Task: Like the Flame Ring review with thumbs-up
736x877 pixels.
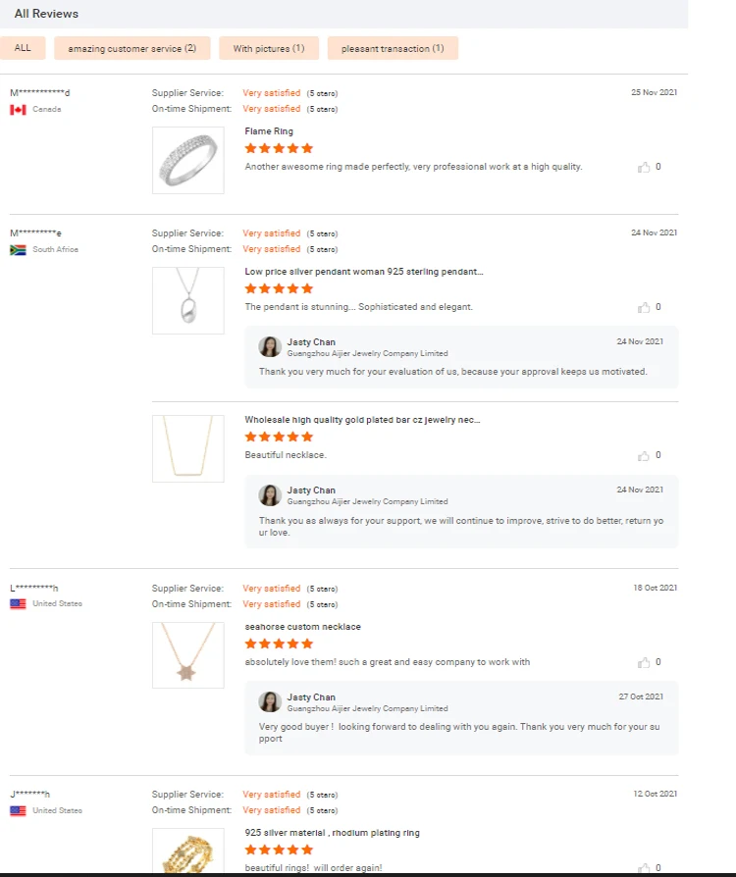Action: click(x=644, y=167)
